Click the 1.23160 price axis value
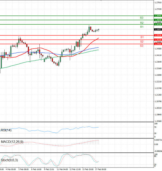This screenshot has height=171, width=162. [x=158, y=69]
